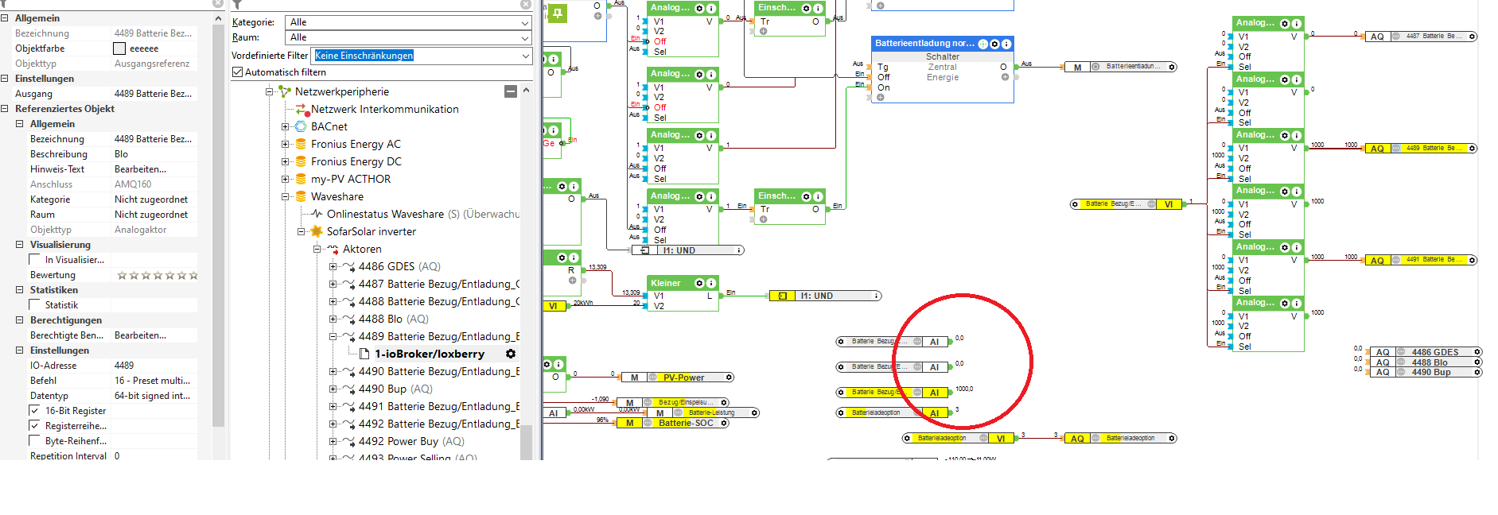
Task: Uncheck the 16-Bit Register option
Action: coord(34,411)
